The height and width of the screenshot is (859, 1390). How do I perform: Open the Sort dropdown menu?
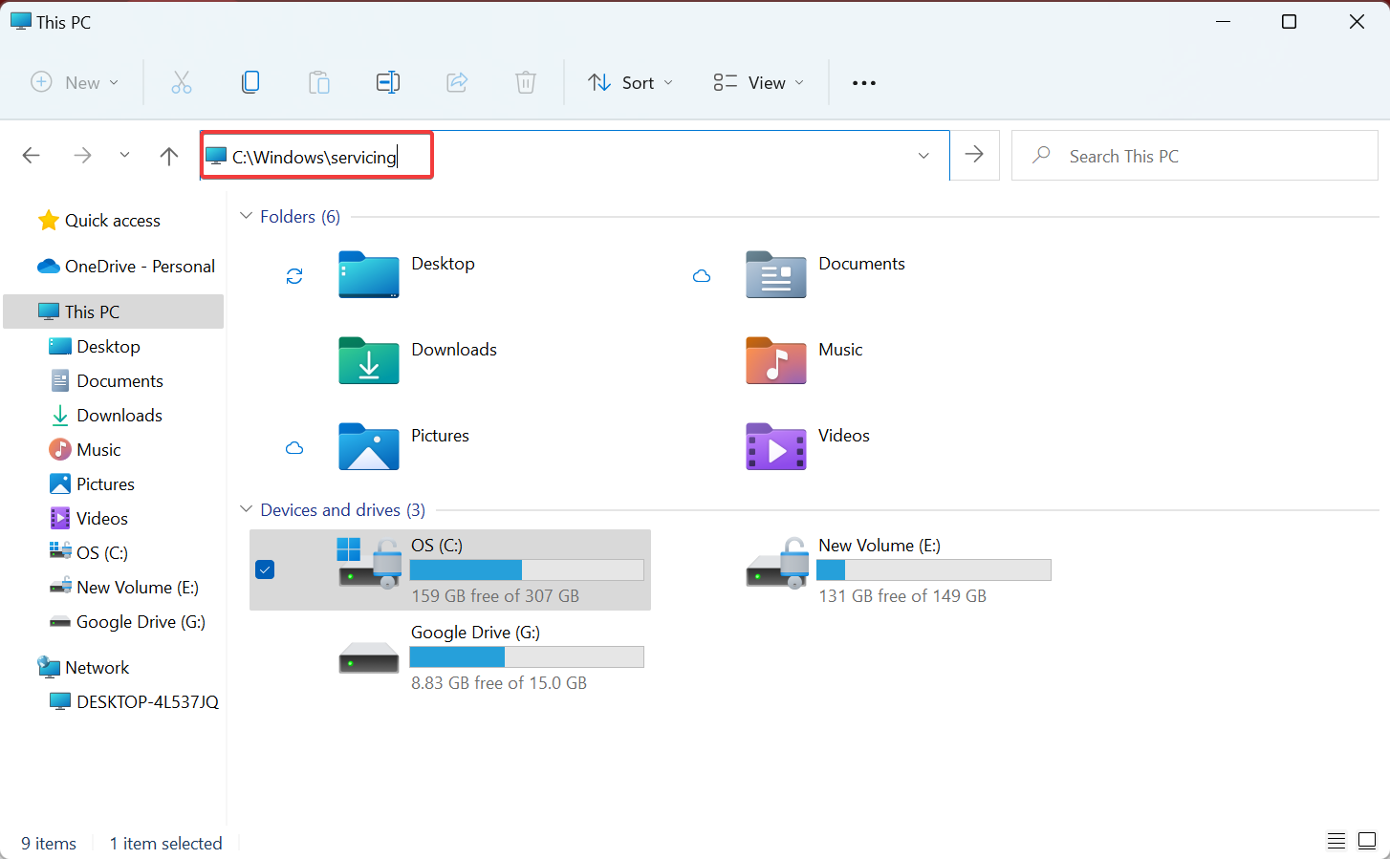point(630,83)
